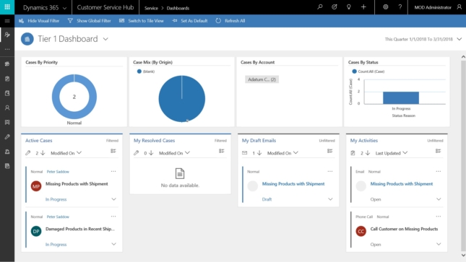Image resolution: width=466 pixels, height=262 pixels.
Task: Click the help question mark icon
Action: [400, 7]
